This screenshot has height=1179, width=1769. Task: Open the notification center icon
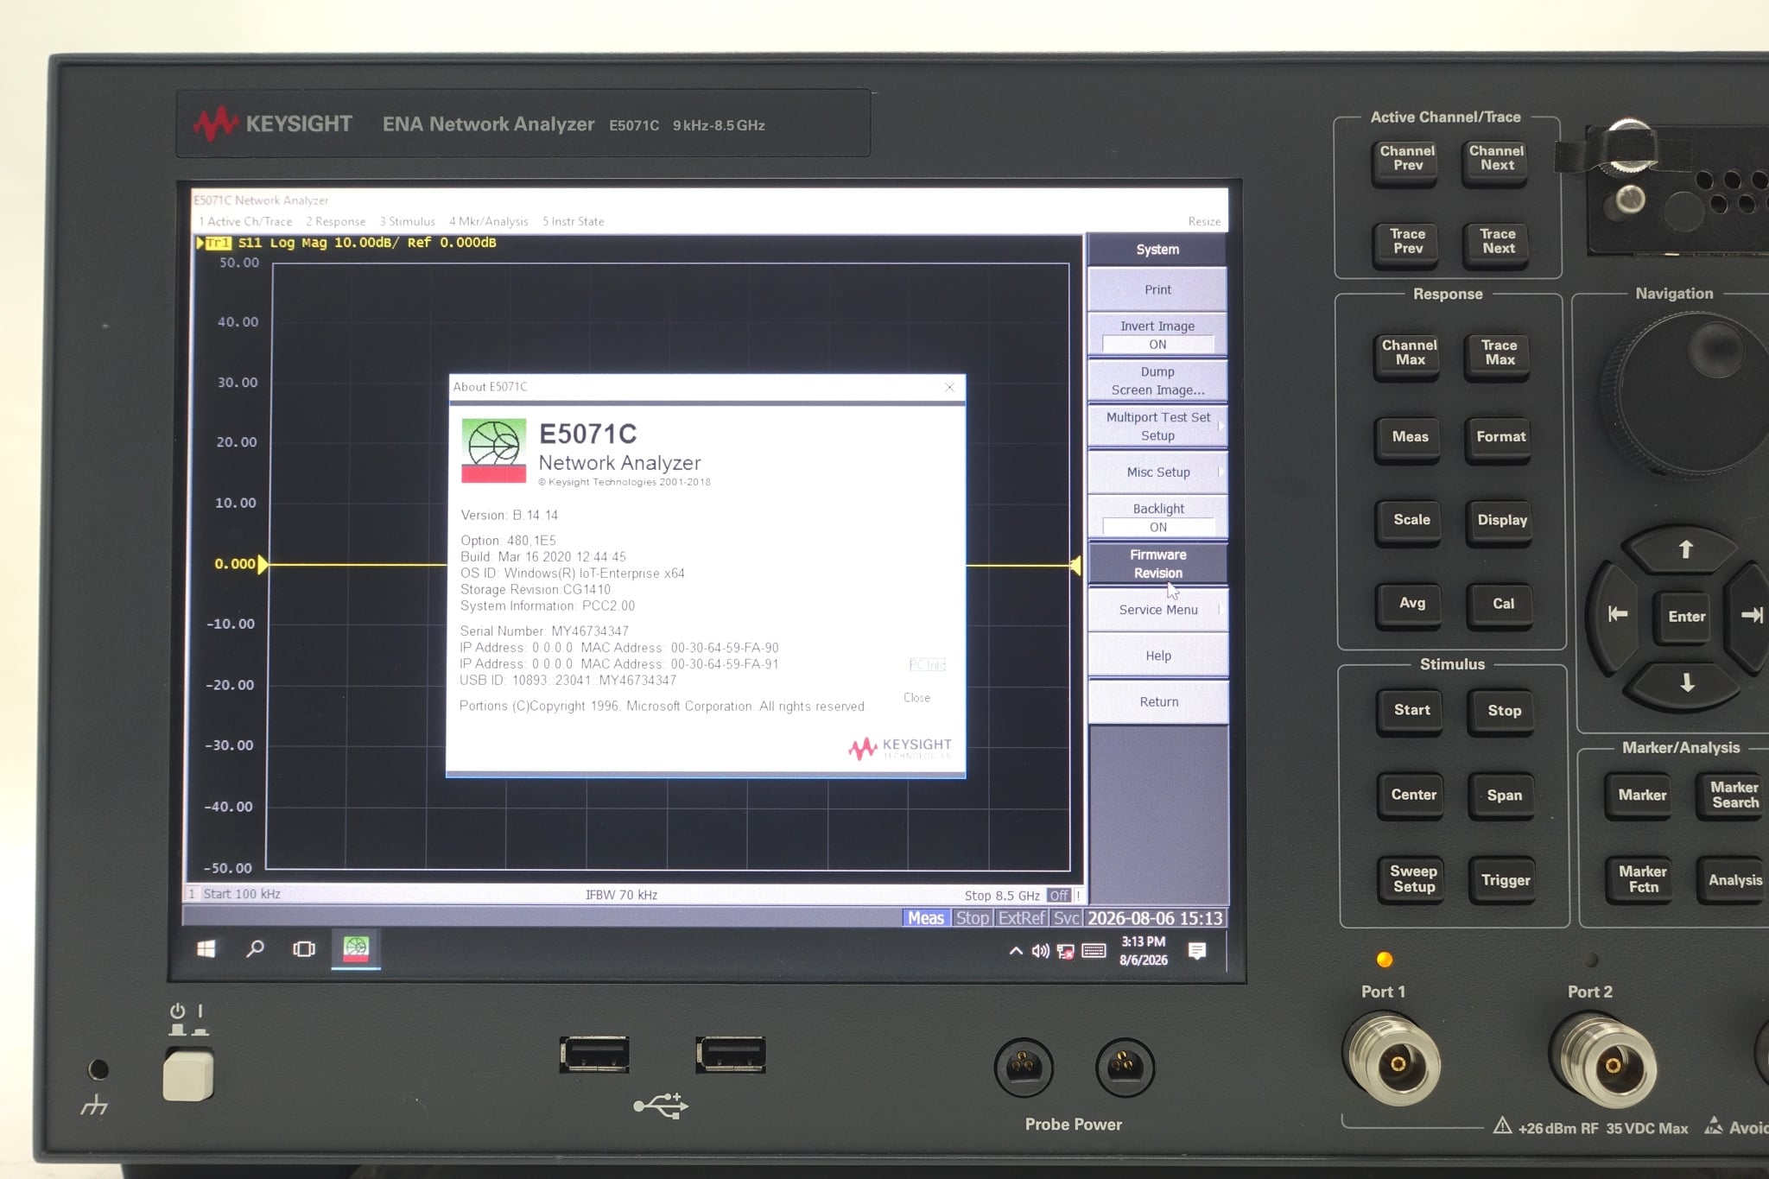coord(1197,951)
